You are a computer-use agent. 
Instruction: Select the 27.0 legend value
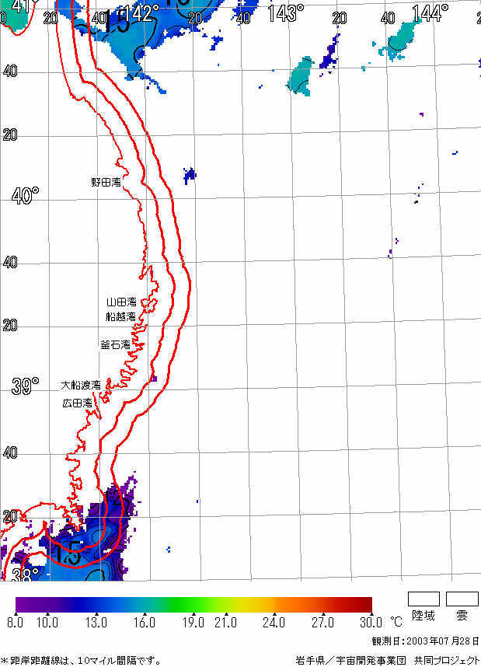tap(322, 623)
